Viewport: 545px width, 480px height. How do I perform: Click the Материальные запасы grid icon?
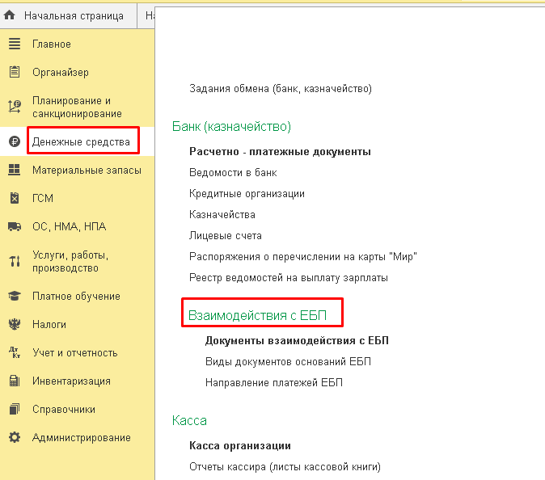point(15,170)
